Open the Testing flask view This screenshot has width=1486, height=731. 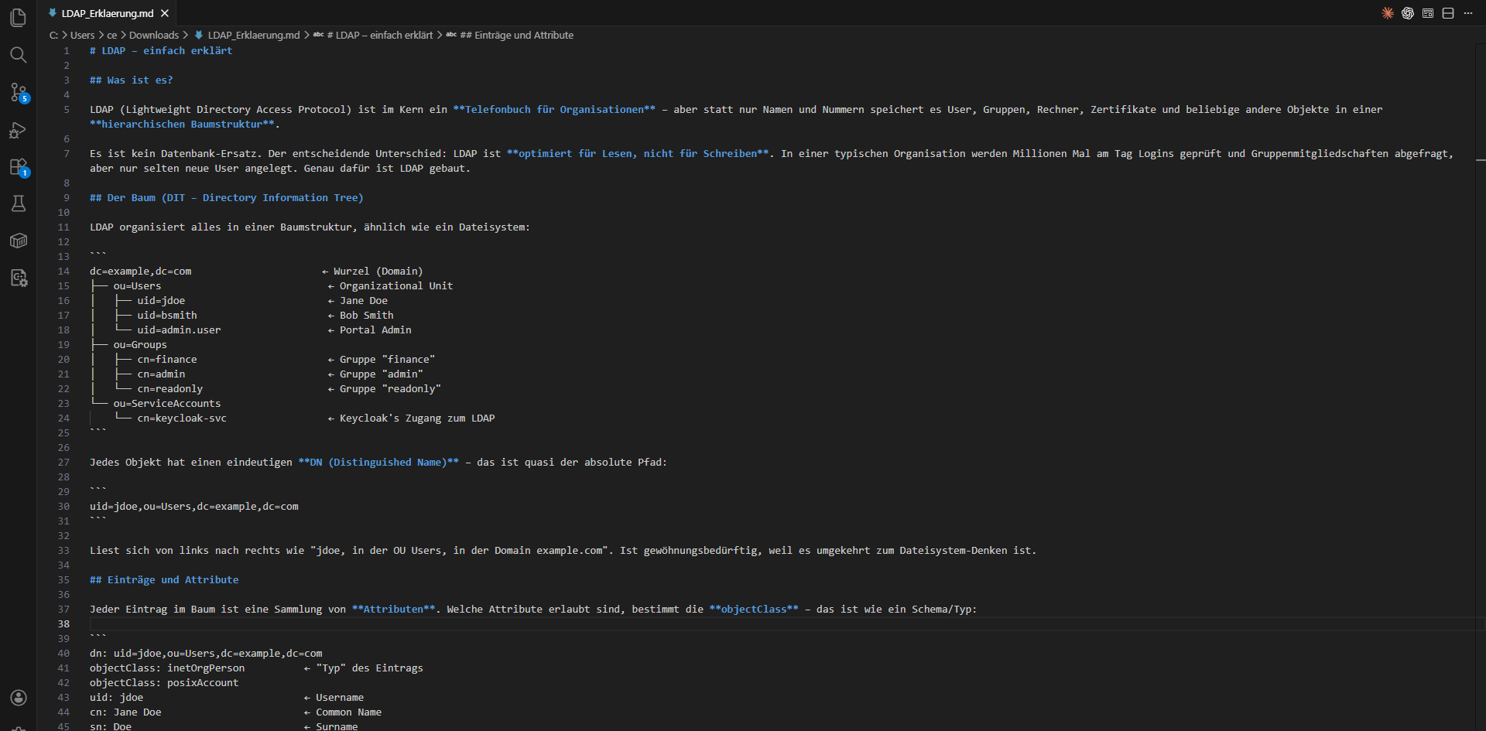pyautogui.click(x=19, y=203)
